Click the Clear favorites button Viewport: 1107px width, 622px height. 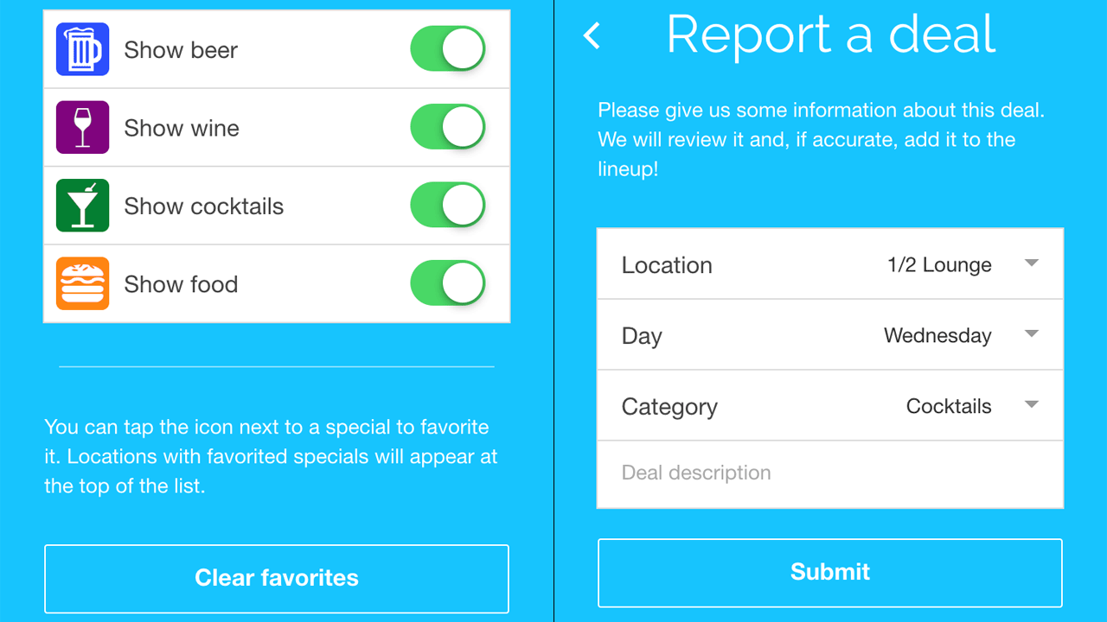[x=277, y=578]
